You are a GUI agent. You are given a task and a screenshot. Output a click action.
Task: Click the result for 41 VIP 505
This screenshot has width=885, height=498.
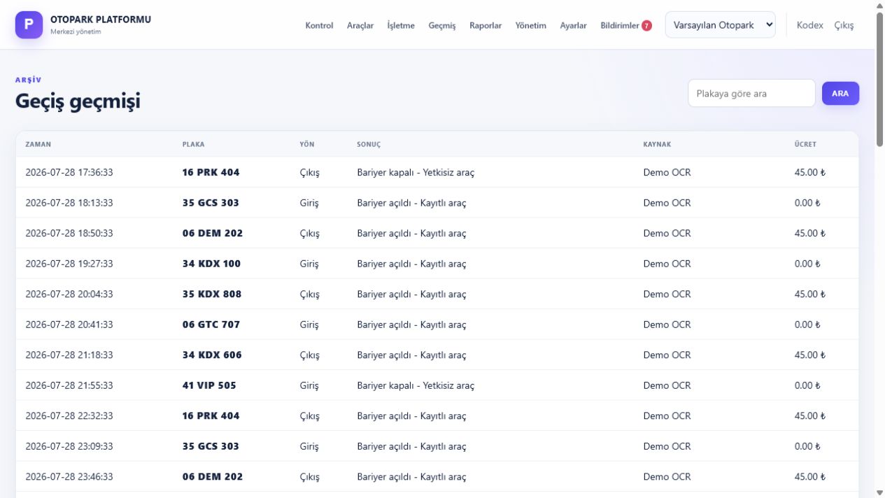pos(416,385)
